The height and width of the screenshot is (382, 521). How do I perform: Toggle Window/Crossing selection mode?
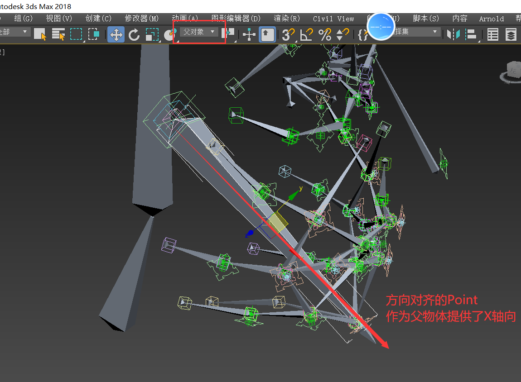pos(94,34)
